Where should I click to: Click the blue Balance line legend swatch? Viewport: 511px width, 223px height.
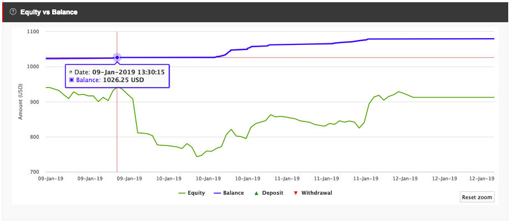(x=217, y=193)
